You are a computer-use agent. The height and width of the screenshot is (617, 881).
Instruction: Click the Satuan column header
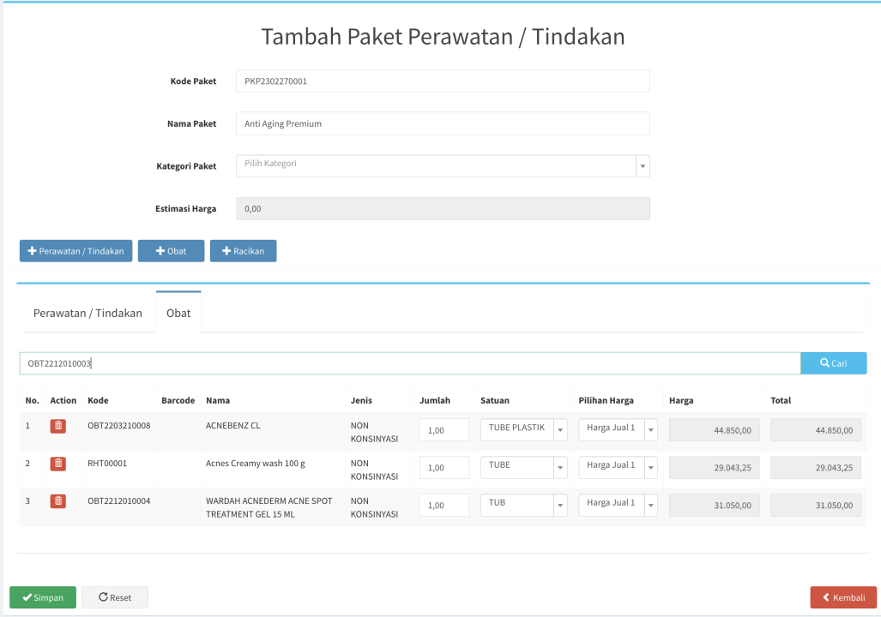[x=495, y=400]
